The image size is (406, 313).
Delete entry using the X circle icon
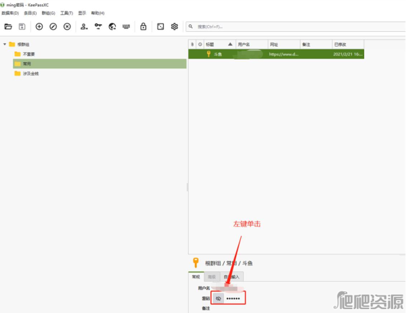[x=67, y=26]
